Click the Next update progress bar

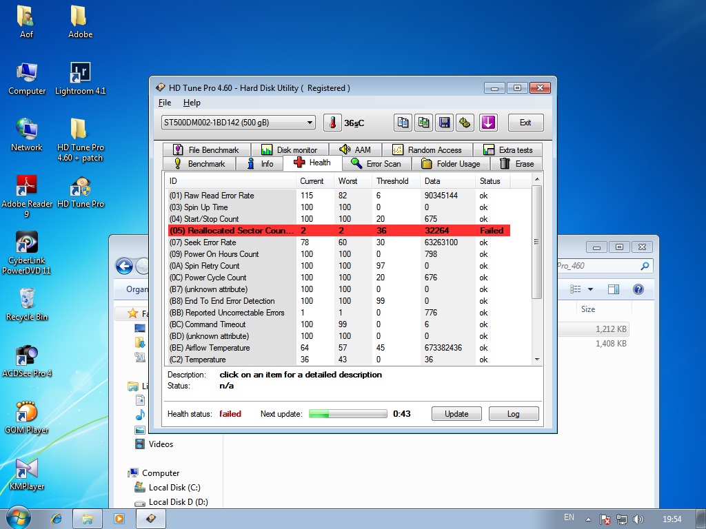347,414
